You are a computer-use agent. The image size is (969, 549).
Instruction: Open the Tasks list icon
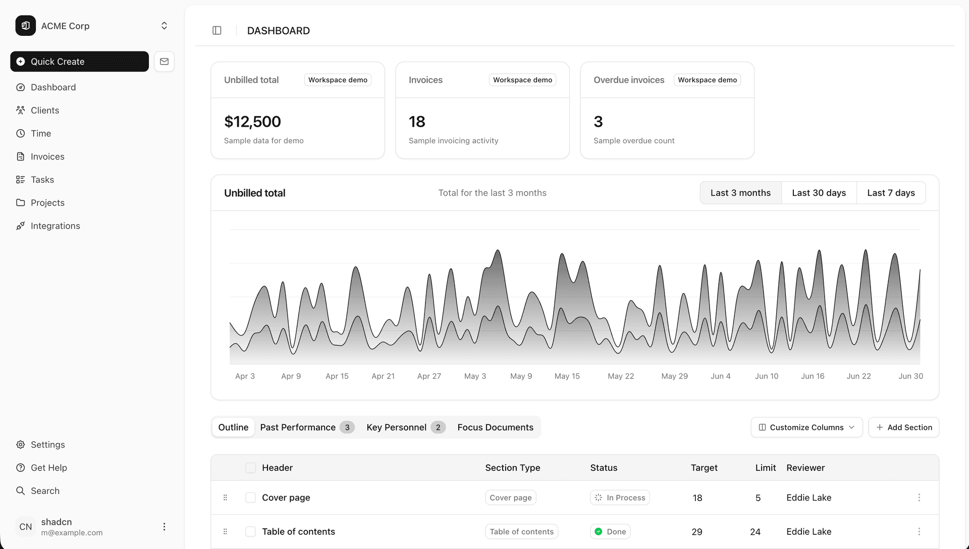click(20, 180)
